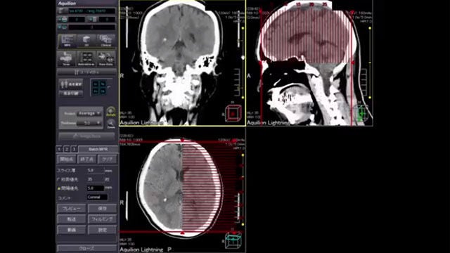
Task: Click the bottom red arrow handle in axial view
Action: point(182,233)
